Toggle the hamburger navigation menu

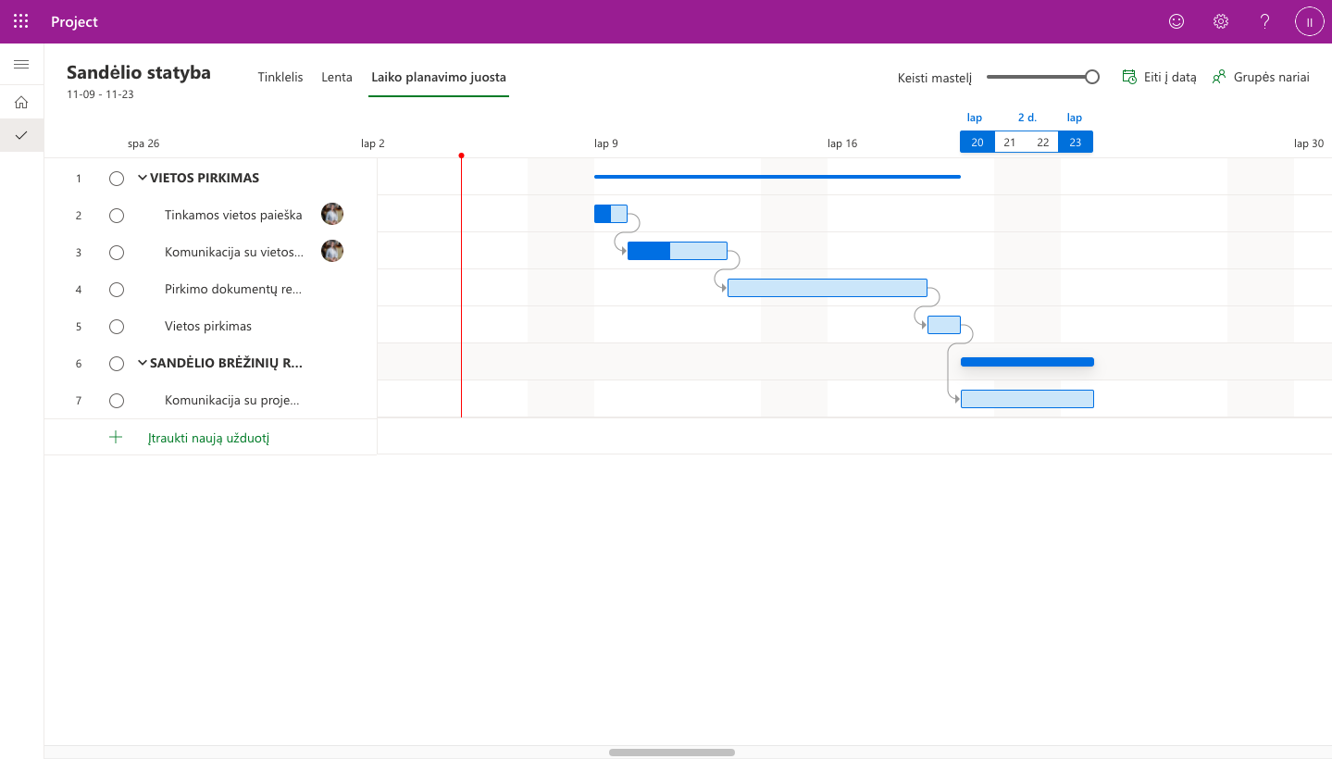(x=21, y=64)
